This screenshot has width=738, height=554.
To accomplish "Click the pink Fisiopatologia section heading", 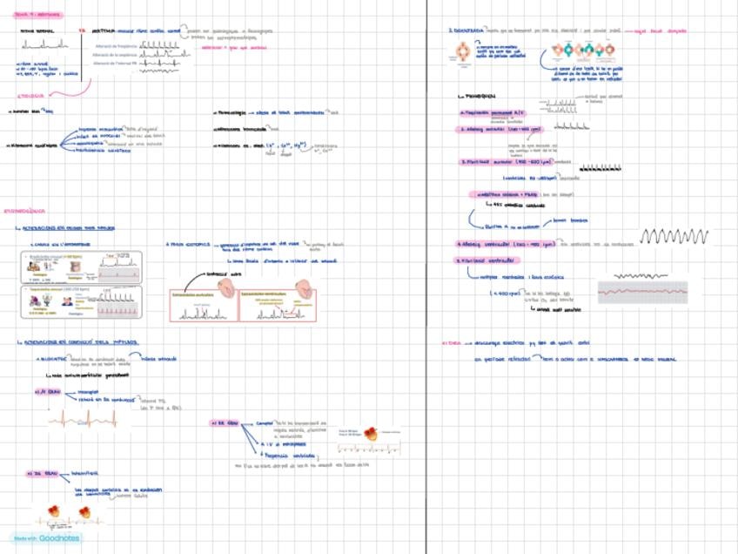I will pos(24,210).
